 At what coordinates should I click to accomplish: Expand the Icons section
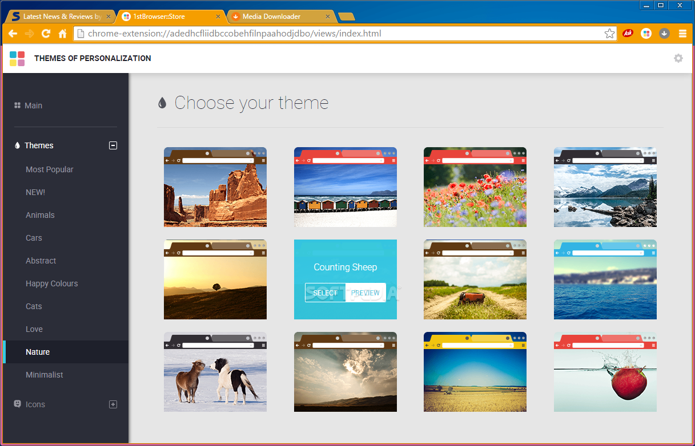[x=113, y=404]
